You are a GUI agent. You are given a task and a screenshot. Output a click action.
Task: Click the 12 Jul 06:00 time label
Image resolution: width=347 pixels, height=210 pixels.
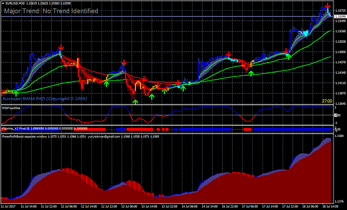pos(69,207)
